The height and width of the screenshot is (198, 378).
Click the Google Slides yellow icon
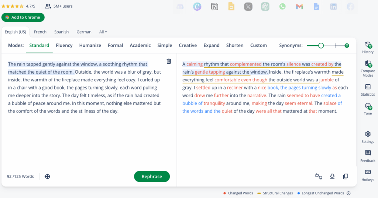pos(231,7)
